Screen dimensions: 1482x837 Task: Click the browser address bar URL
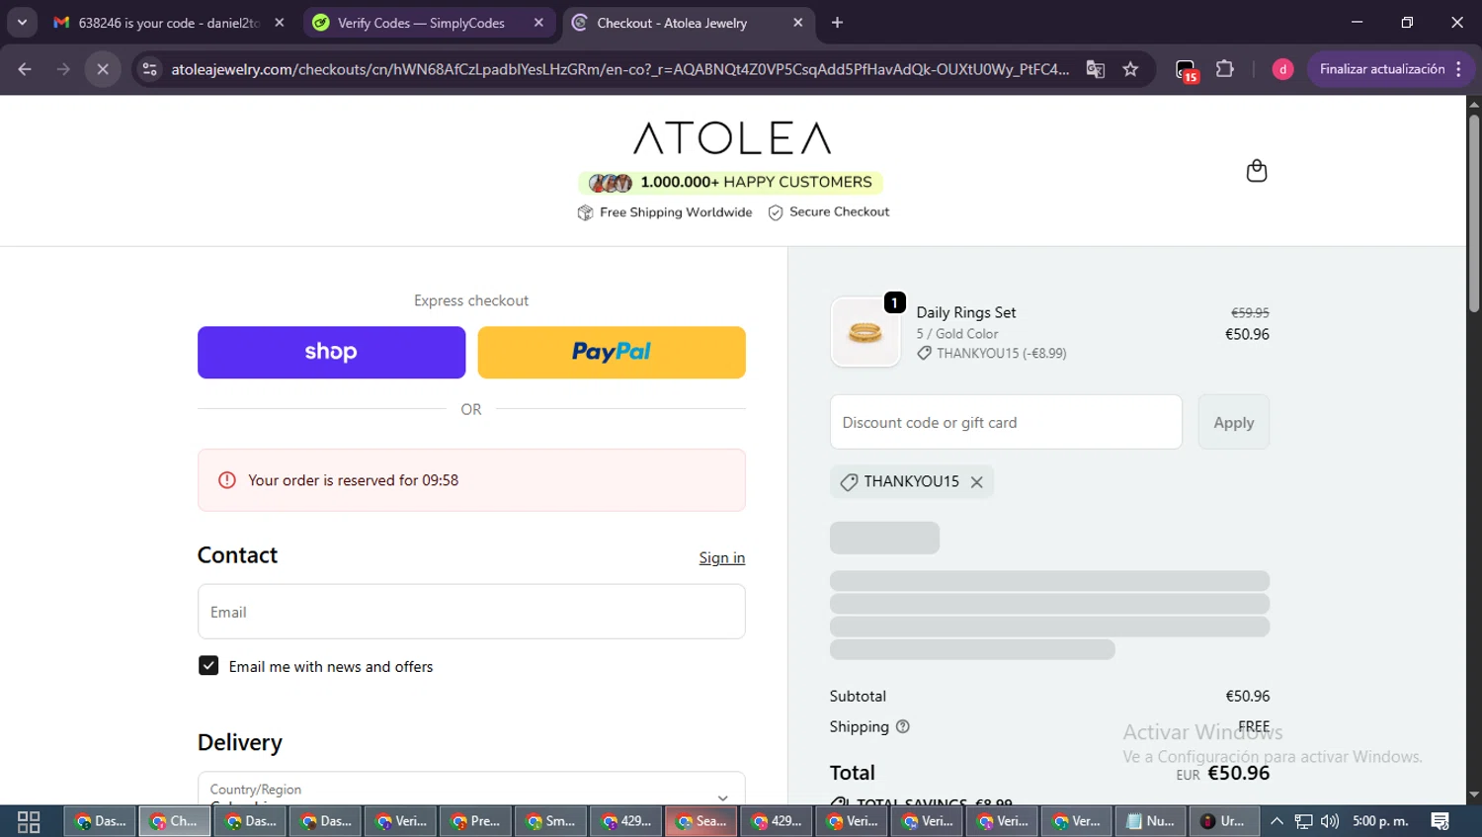pyautogui.click(x=619, y=69)
